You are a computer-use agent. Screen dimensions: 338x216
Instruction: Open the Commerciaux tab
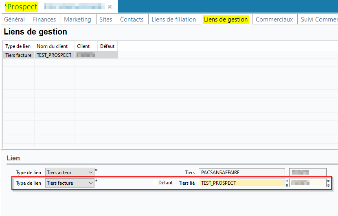[274, 19]
